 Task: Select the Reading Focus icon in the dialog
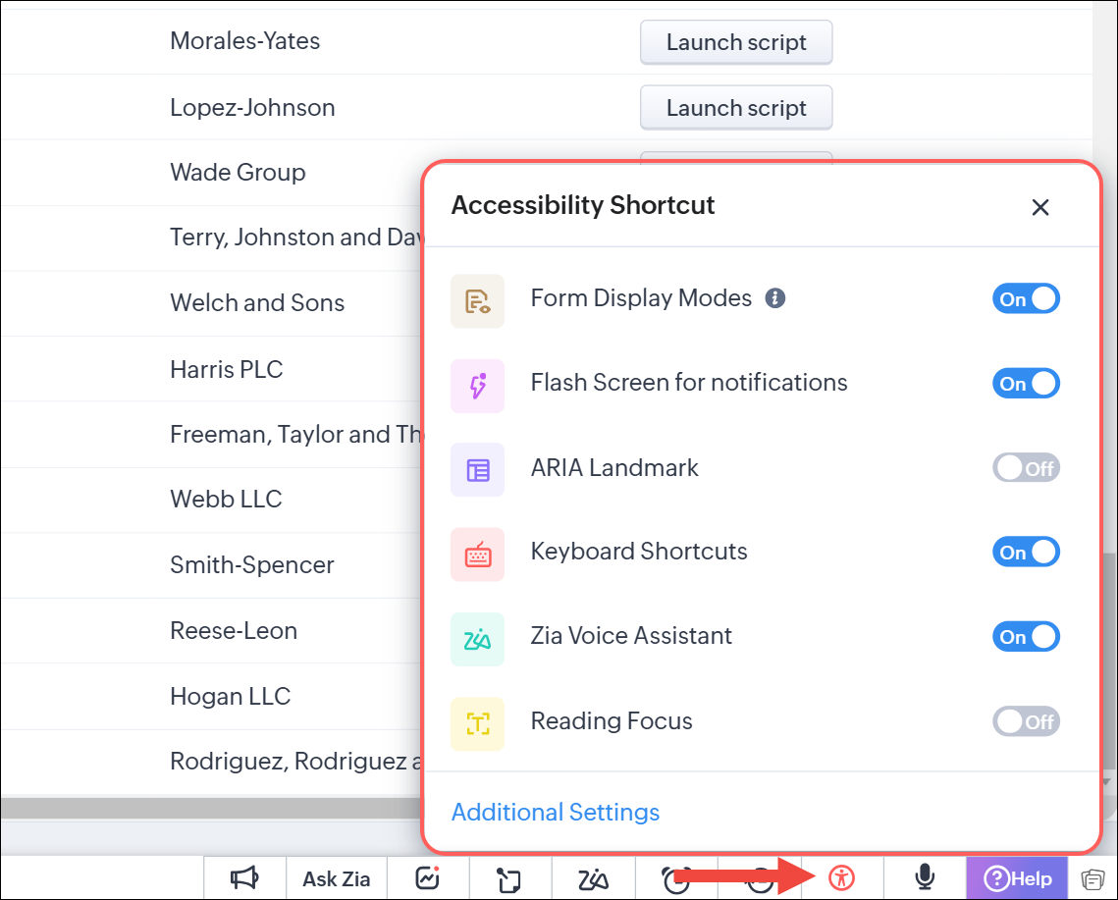click(x=477, y=720)
